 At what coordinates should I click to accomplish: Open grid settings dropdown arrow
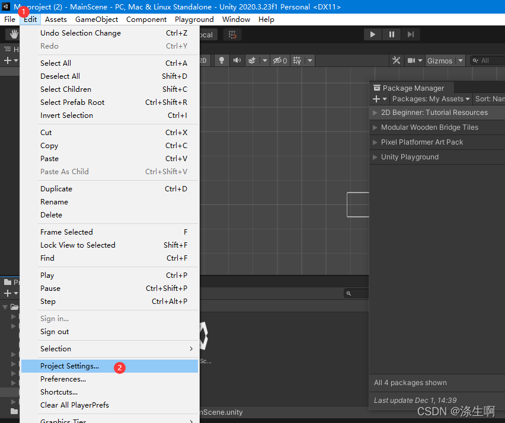click(x=310, y=60)
